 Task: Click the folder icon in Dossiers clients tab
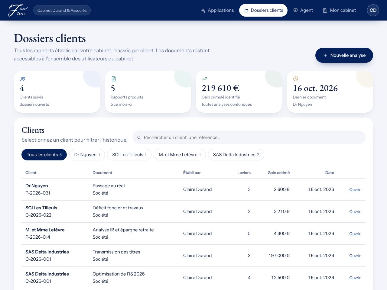pyautogui.click(x=246, y=11)
